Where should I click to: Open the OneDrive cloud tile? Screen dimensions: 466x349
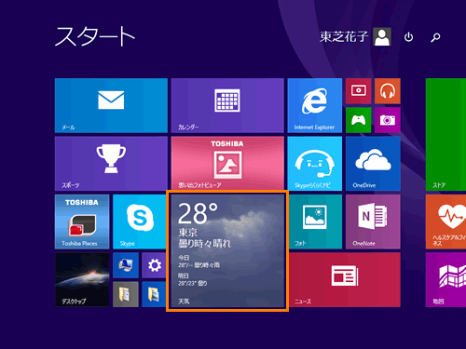tap(373, 164)
